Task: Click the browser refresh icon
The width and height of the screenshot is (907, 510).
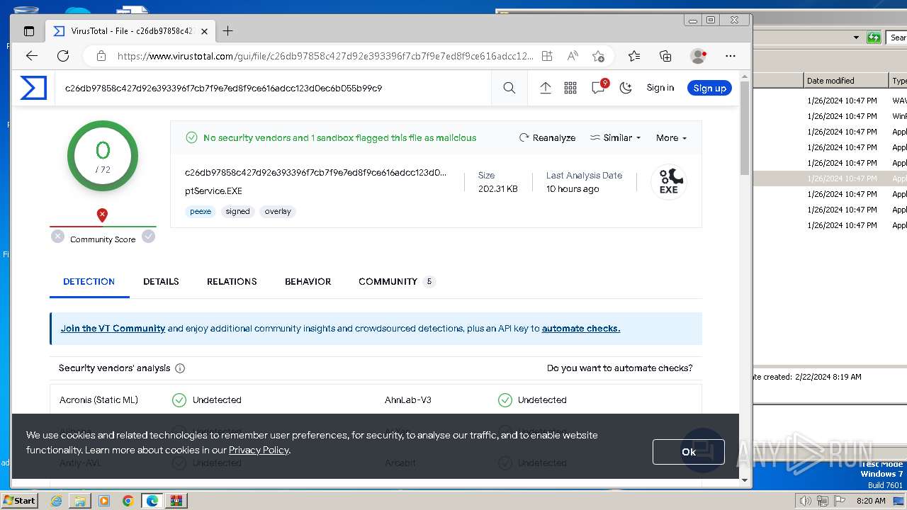Action: pyautogui.click(x=63, y=56)
